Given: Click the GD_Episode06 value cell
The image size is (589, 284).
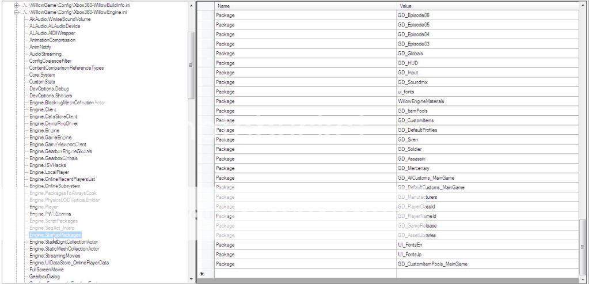Looking at the screenshot, I should pyautogui.click(x=487, y=16).
